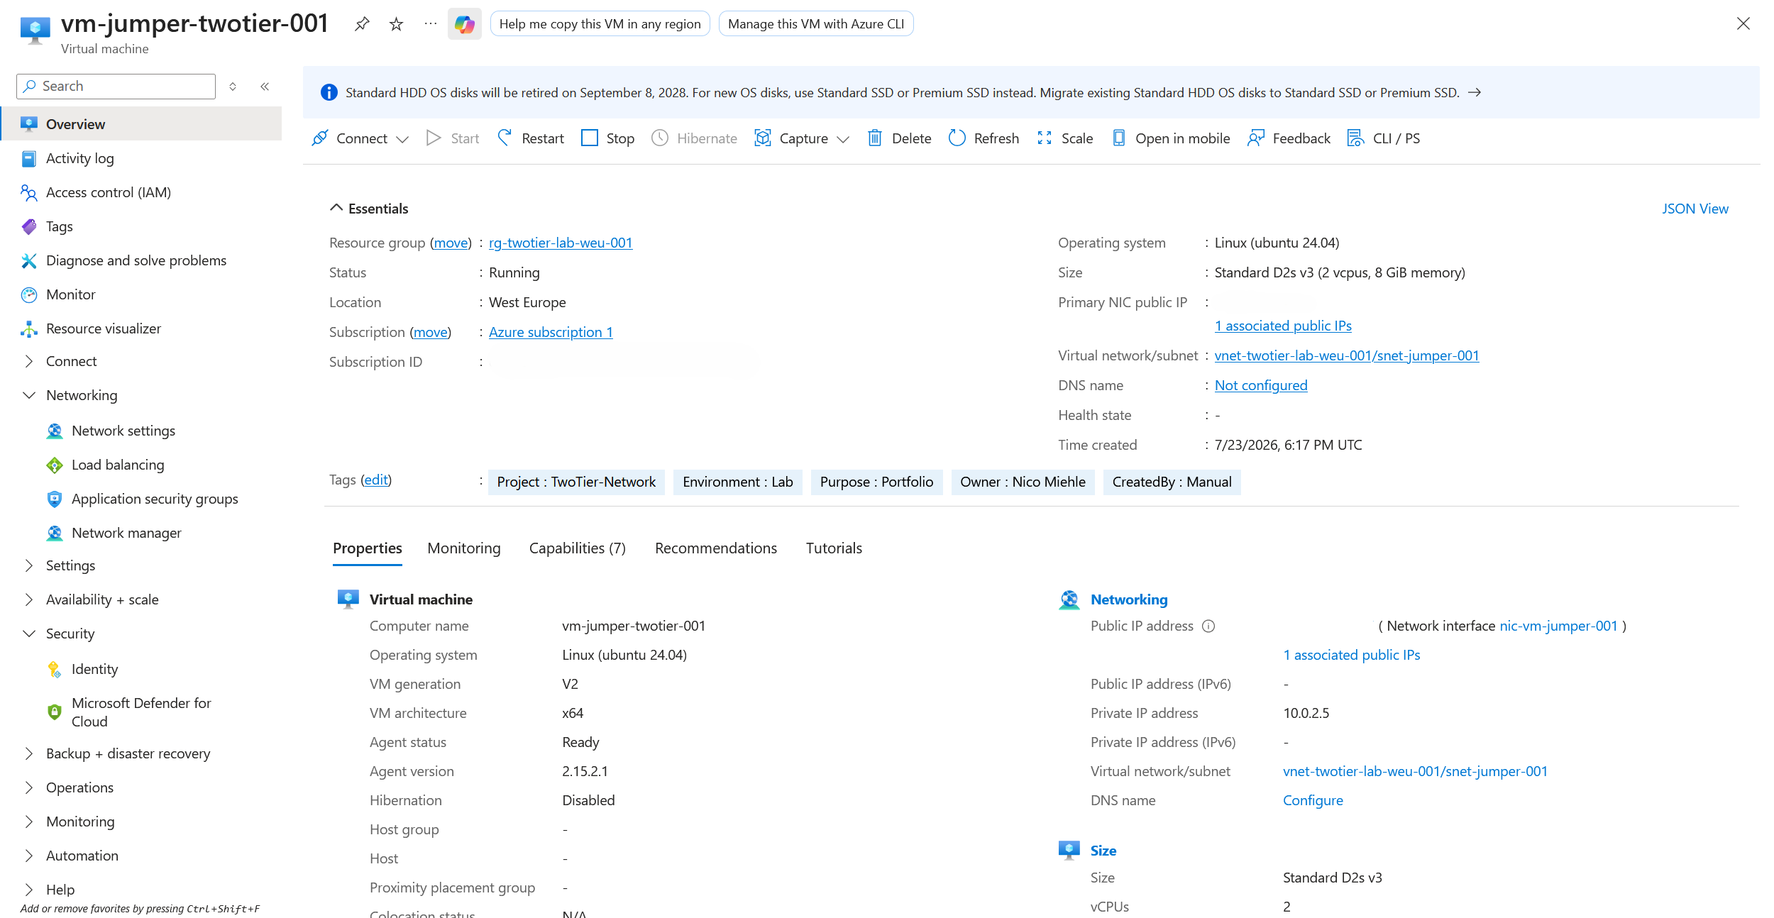Expand the Settings sidebar group
1774x918 pixels.
[x=29, y=565]
